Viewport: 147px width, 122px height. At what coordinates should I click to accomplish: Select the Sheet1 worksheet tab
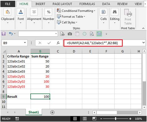coord(34,112)
